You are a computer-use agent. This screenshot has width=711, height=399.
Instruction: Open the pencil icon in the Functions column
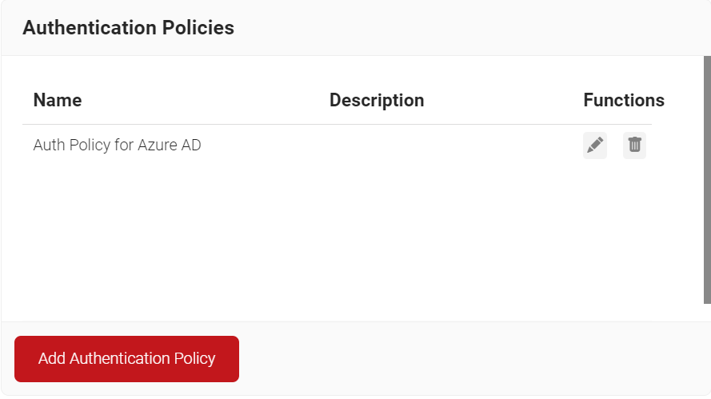(x=595, y=146)
